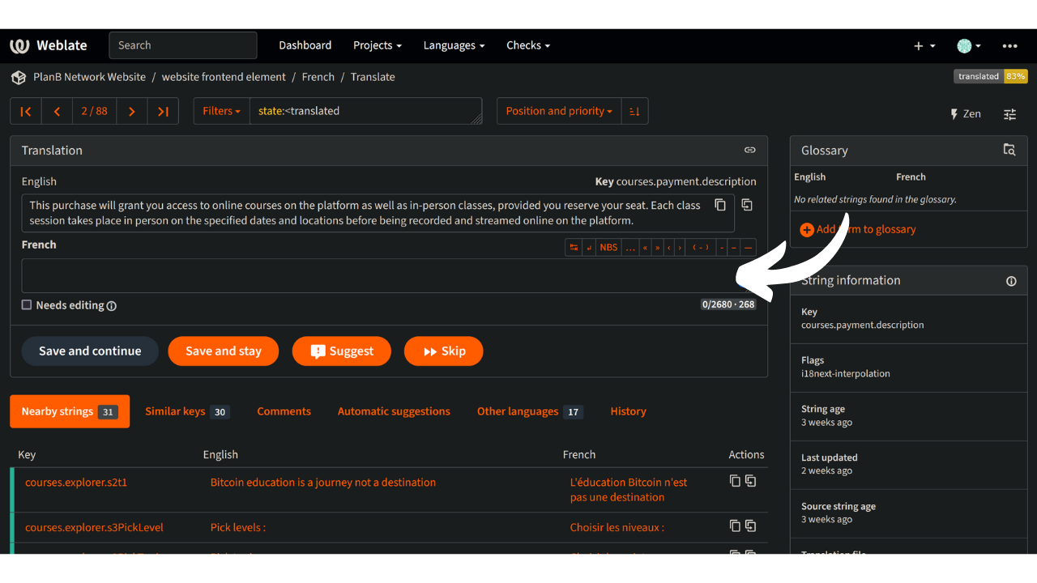The width and height of the screenshot is (1037, 583).
Task: Switch to Zen mode
Action: pos(965,114)
